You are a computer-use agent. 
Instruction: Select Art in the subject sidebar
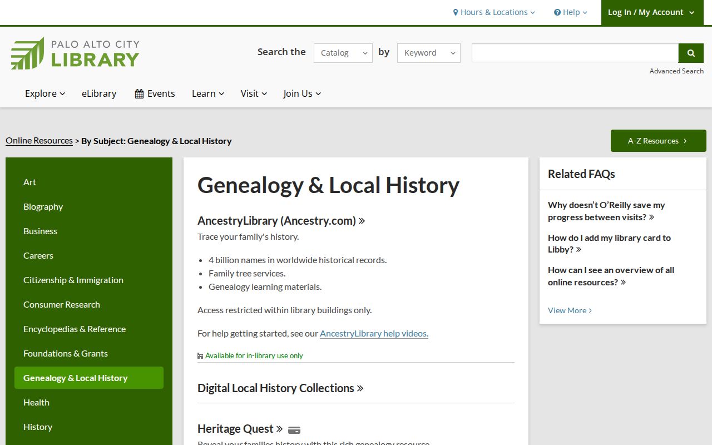click(89, 182)
